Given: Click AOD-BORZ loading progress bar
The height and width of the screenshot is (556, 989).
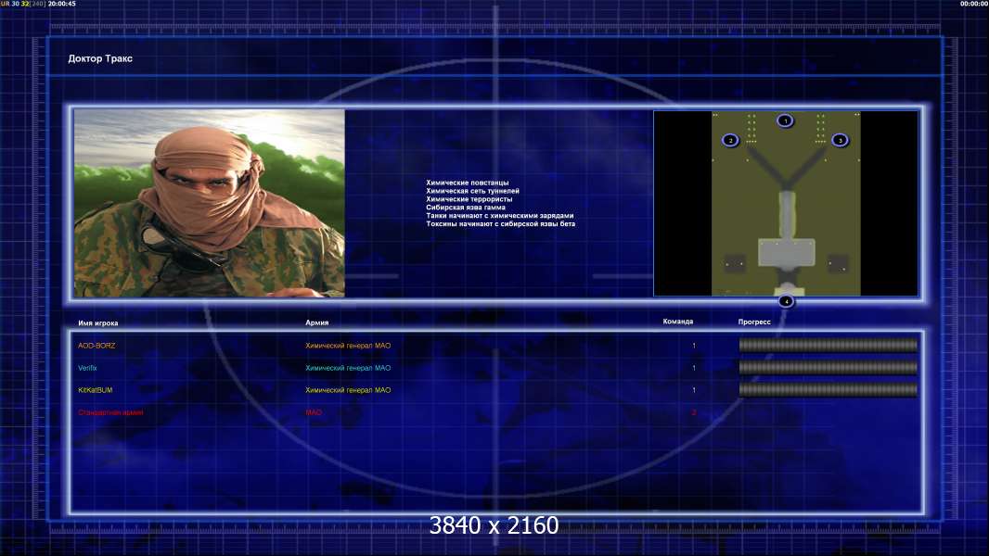Looking at the screenshot, I should point(828,345).
